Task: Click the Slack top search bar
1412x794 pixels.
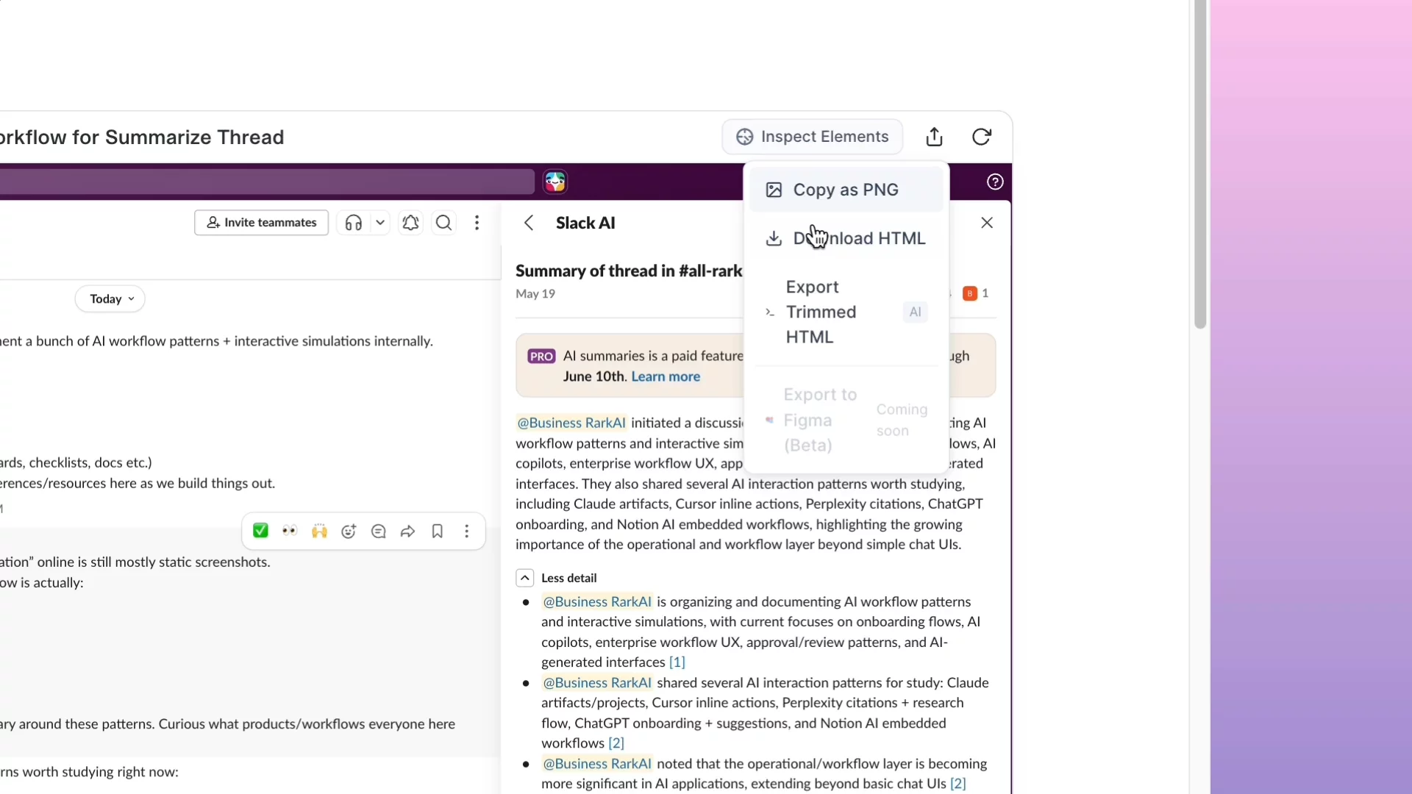Action: (x=266, y=182)
